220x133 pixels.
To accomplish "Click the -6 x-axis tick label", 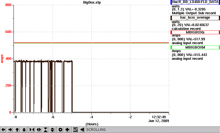I will [53, 117].
